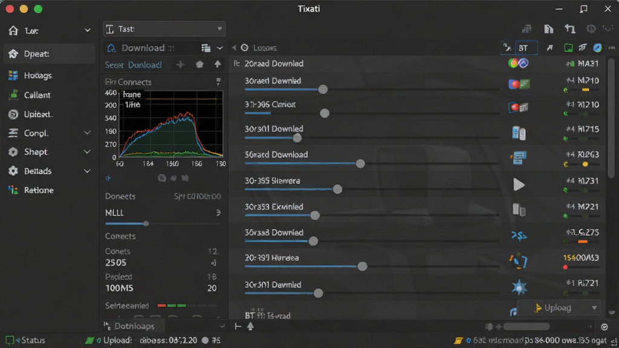Click the back arrow next to Locors
Screen dimensions: 619x348
(234, 48)
